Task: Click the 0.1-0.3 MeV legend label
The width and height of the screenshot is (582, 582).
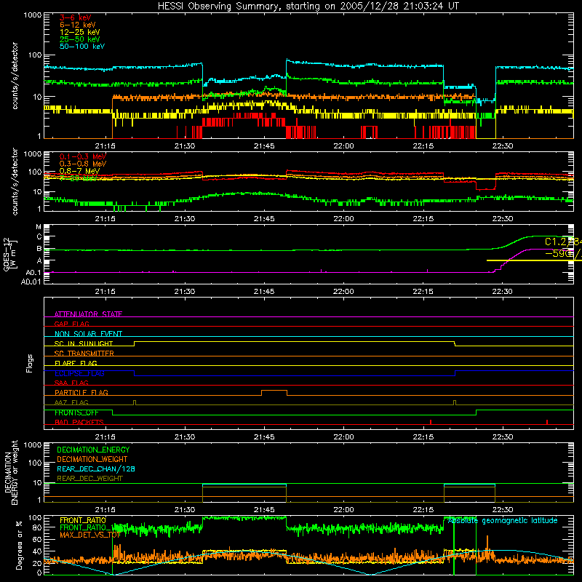Action: [83, 156]
